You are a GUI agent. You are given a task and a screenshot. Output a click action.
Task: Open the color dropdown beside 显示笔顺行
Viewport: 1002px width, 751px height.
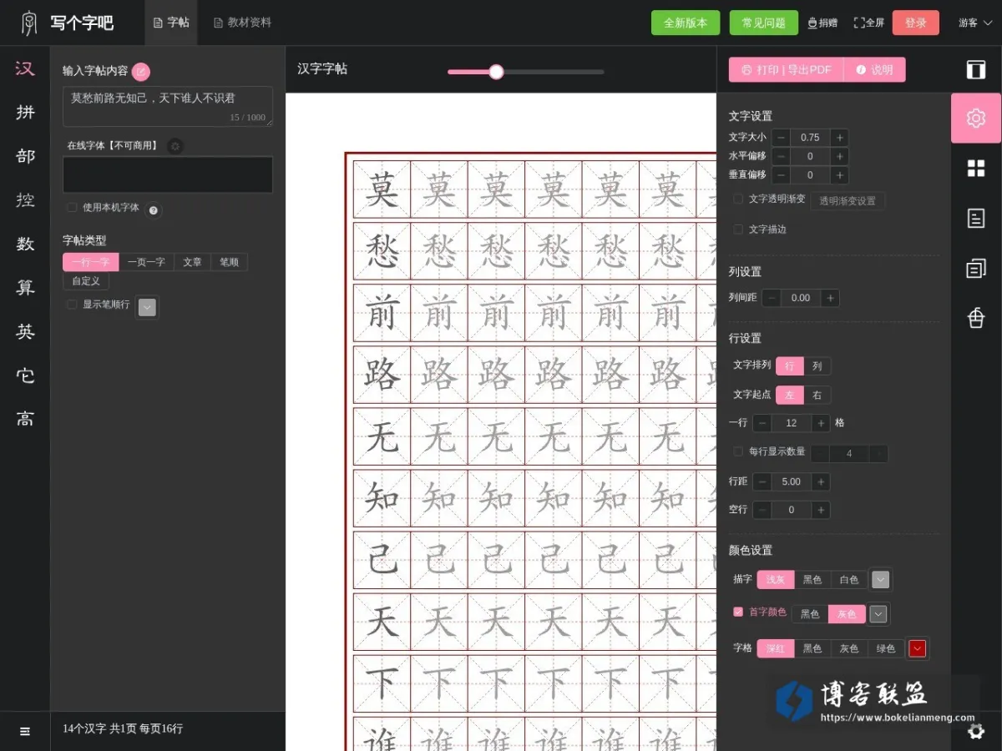point(147,307)
